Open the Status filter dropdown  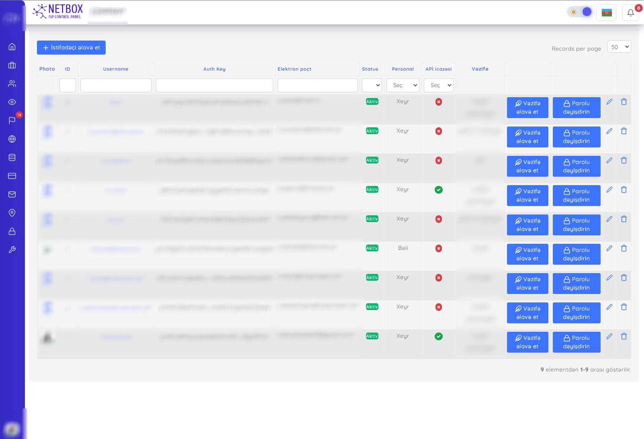pyautogui.click(x=372, y=85)
